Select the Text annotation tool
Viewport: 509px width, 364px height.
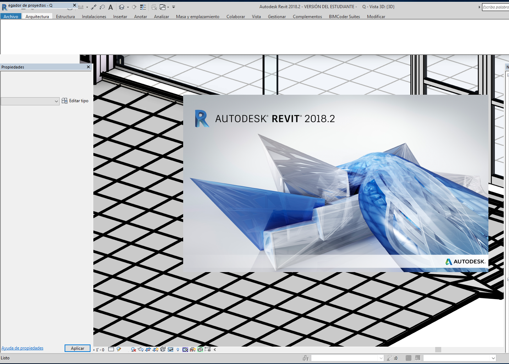pos(111,7)
